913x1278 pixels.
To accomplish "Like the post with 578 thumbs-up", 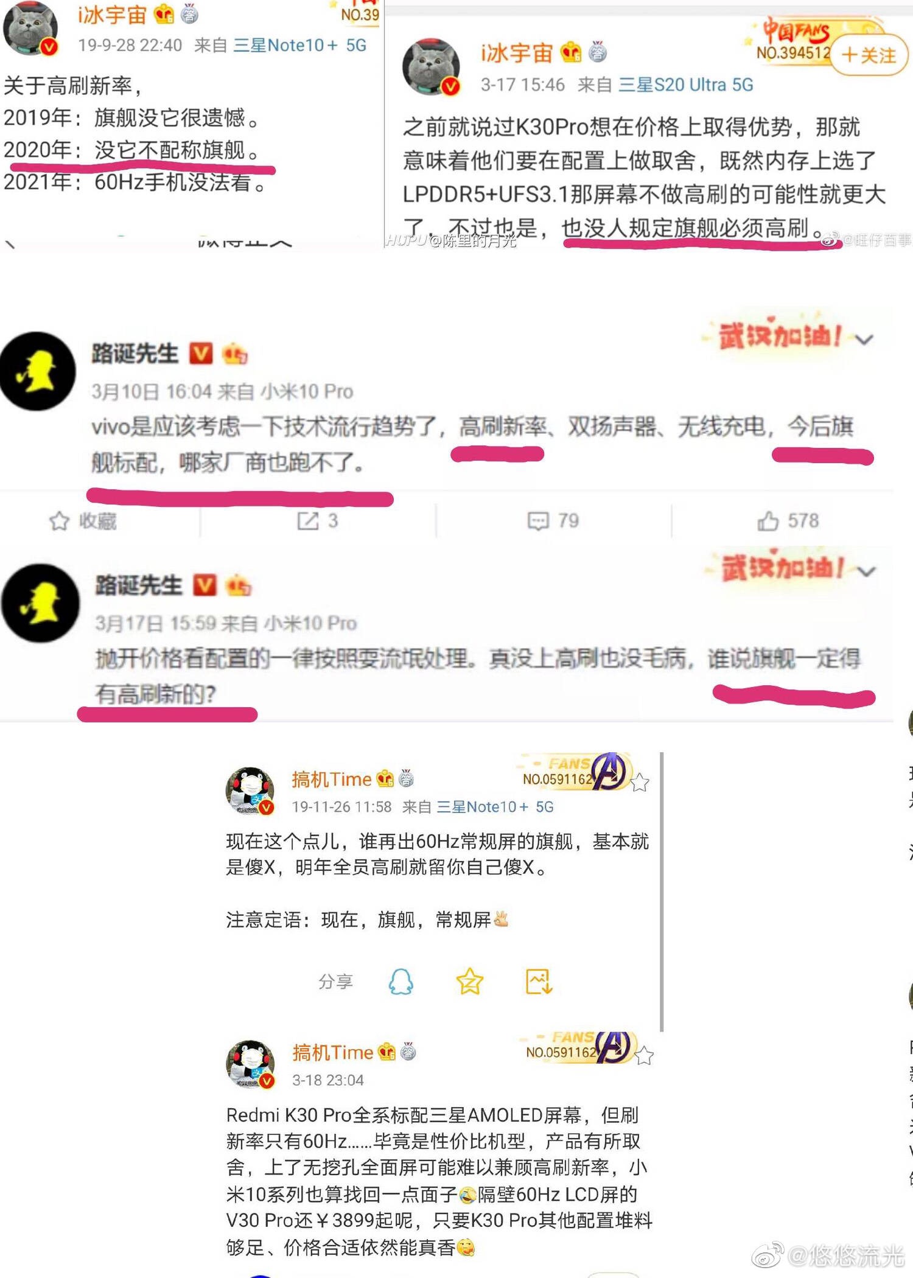I will click(768, 521).
